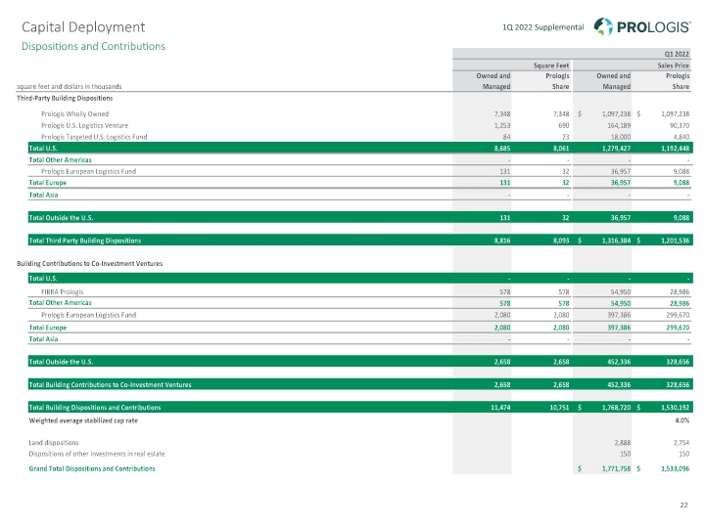Click the Building Contributions to Co-Investment Ventures heading
The height and width of the screenshot is (528, 705).
click(90, 264)
